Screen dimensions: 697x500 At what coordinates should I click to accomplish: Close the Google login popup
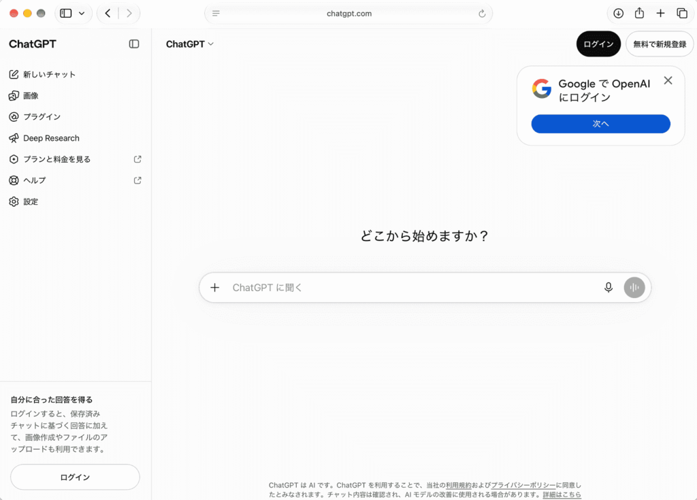(x=668, y=80)
